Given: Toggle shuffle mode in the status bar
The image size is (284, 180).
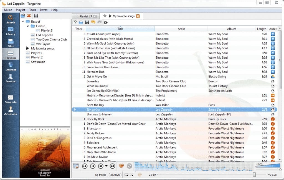Looking at the screenshot, I should tap(132, 175).
